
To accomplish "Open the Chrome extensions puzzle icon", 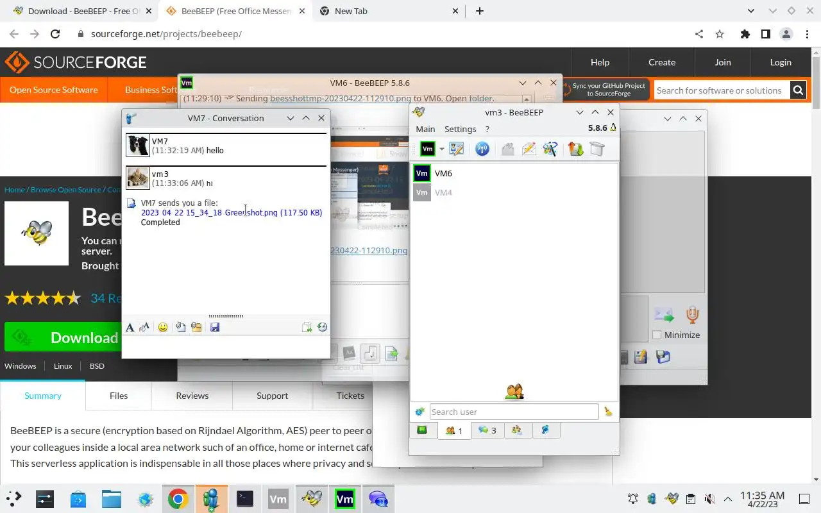I will coord(745,34).
